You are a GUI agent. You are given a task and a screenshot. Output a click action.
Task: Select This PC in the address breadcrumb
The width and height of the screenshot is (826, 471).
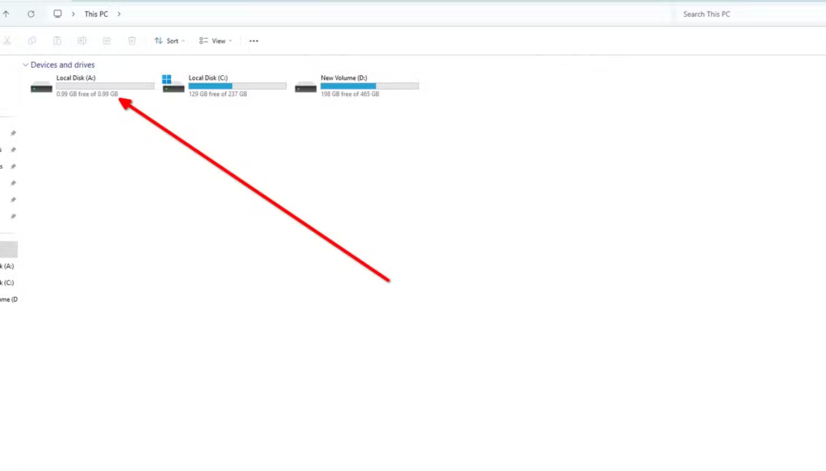coord(96,15)
